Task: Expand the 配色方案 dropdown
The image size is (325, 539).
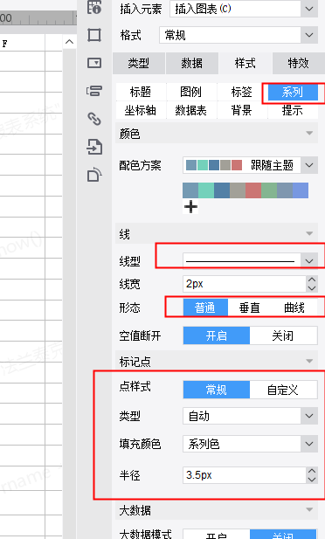Action: pos(250,165)
